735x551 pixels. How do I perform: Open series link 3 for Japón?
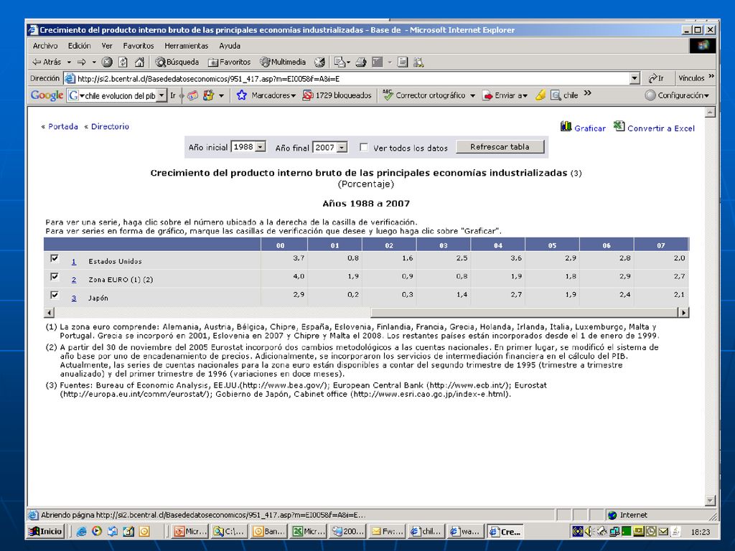coord(74,298)
